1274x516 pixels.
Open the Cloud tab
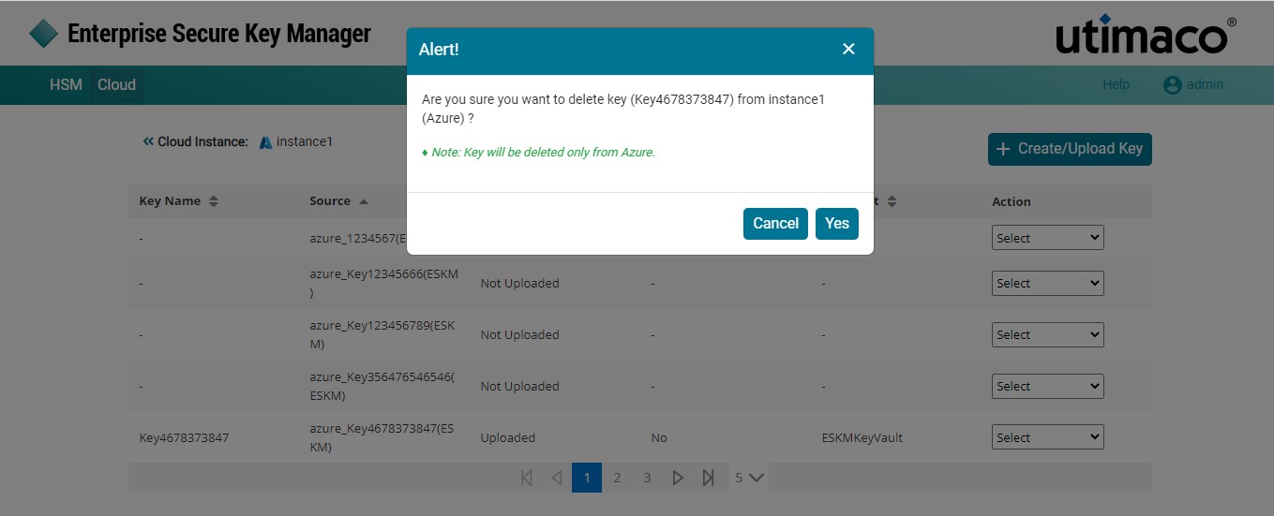(117, 84)
